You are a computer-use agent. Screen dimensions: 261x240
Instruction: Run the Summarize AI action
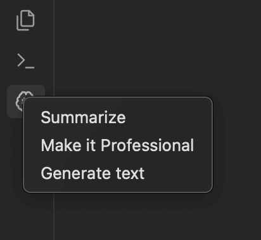(x=83, y=117)
